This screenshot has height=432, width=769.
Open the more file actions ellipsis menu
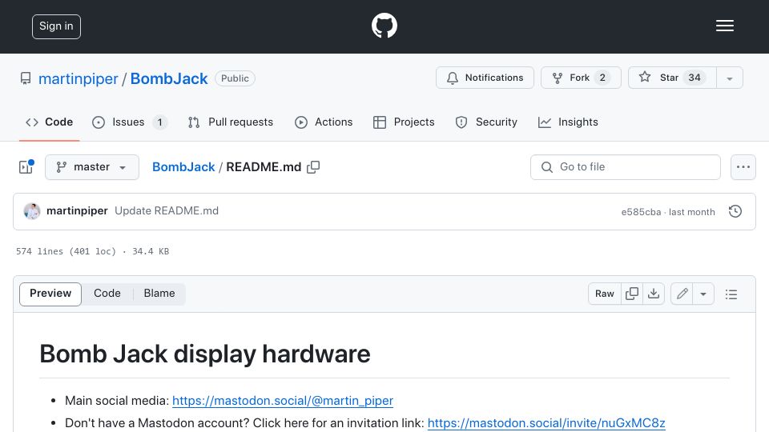[x=743, y=167]
